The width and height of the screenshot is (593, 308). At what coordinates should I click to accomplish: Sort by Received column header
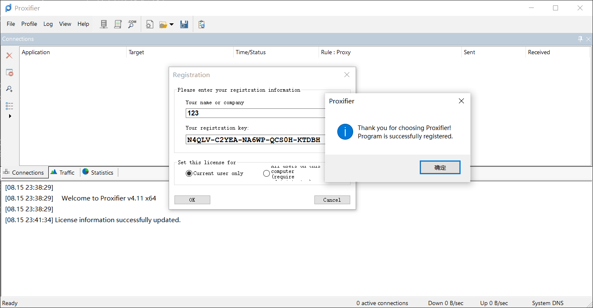tap(558, 52)
